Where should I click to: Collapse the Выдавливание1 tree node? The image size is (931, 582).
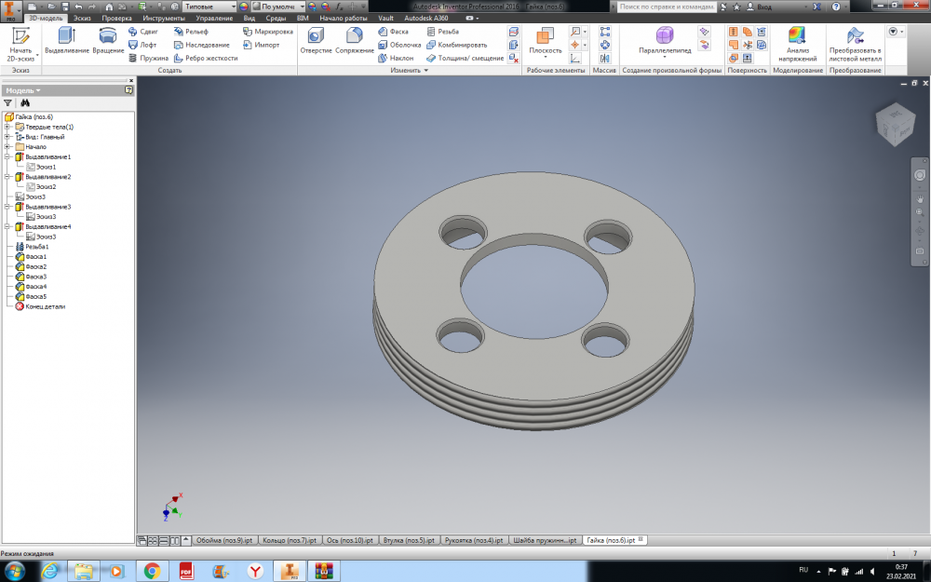pos(7,157)
